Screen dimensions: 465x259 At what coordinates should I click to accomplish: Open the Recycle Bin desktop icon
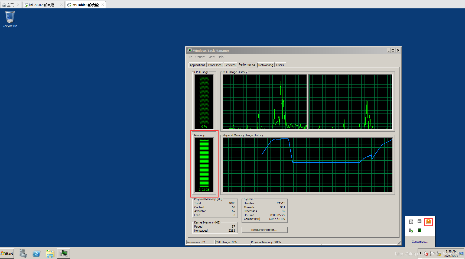(x=10, y=19)
